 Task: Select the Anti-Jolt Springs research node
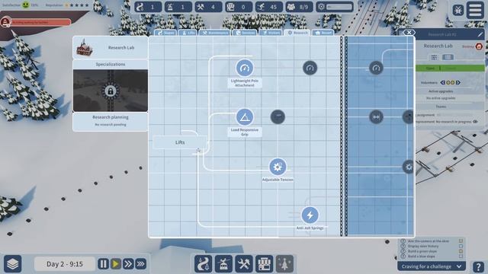pyautogui.click(x=310, y=215)
